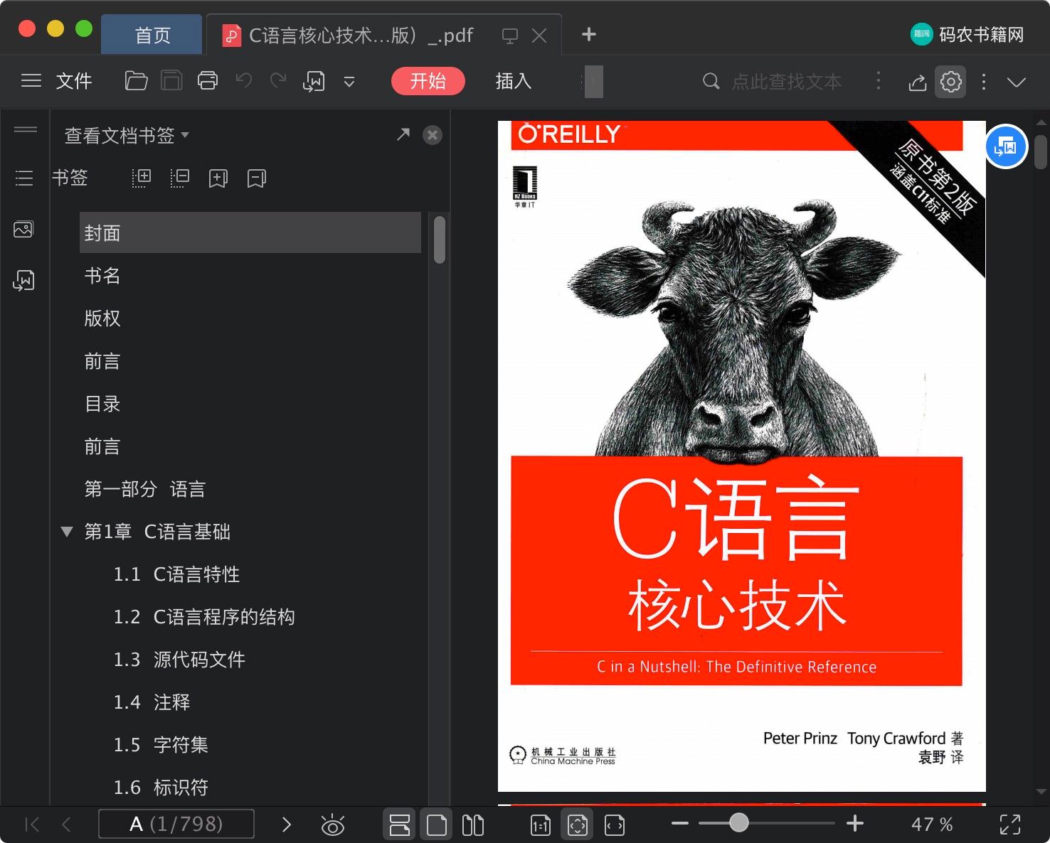Open bookmark 1.4 注释

coord(152,702)
